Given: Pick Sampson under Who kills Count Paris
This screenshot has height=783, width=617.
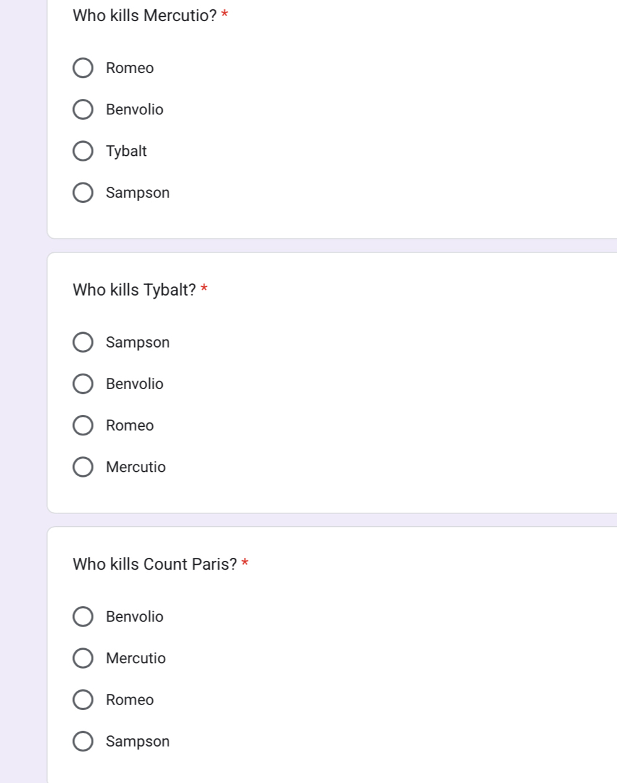Looking at the screenshot, I should point(83,741).
